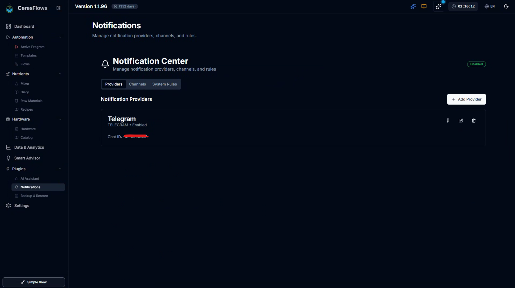Click the CeresFlows logo icon
Image resolution: width=515 pixels, height=288 pixels.
(x=10, y=8)
